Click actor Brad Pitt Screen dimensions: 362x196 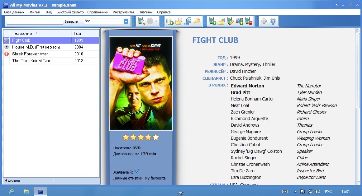pyautogui.click(x=241, y=92)
